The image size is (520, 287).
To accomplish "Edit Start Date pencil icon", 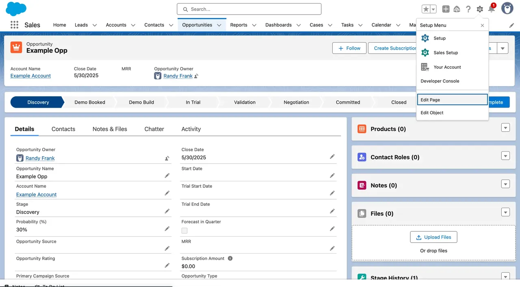I will point(332,176).
